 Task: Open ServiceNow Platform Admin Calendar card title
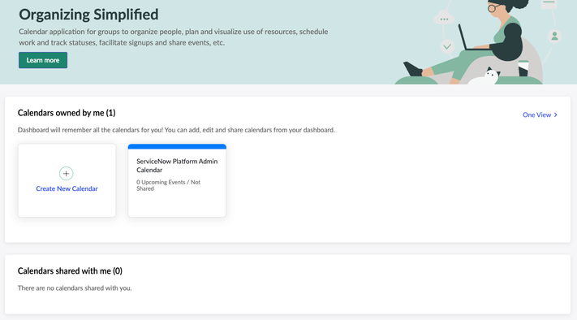[177, 166]
